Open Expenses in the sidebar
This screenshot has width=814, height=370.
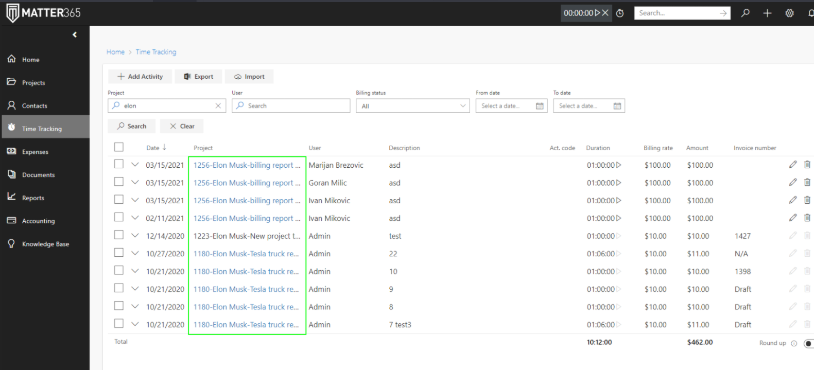point(45,152)
